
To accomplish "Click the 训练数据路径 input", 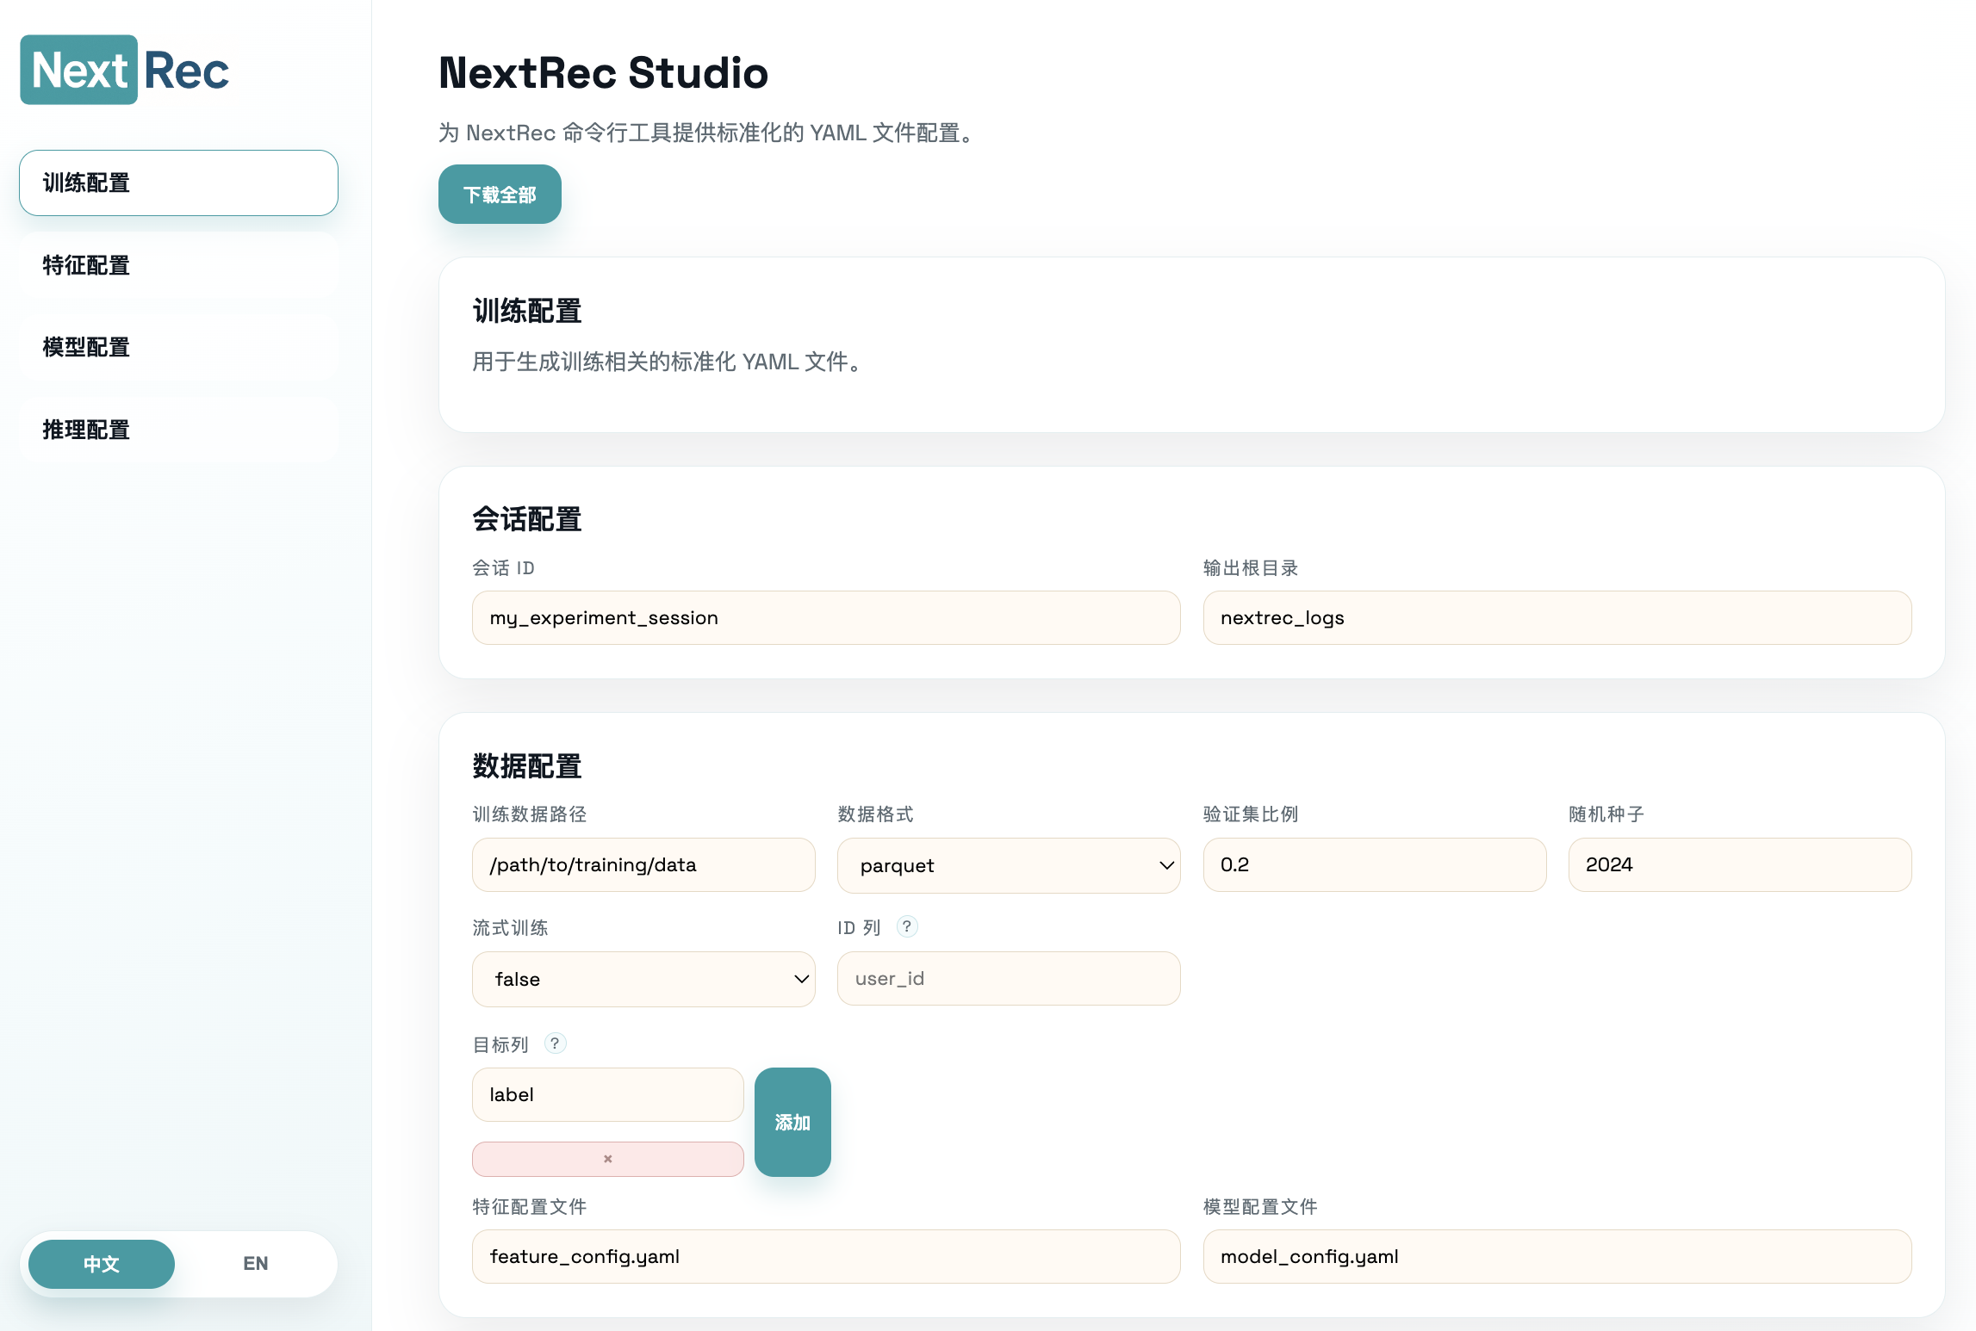I will pyautogui.click(x=643, y=864).
